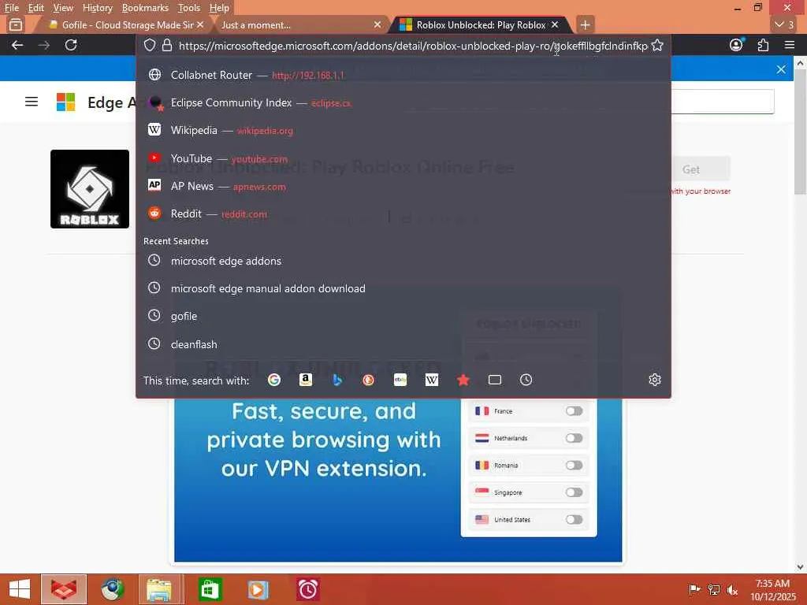Open the Bookmarks menu
The width and height of the screenshot is (807, 605).
click(x=145, y=8)
